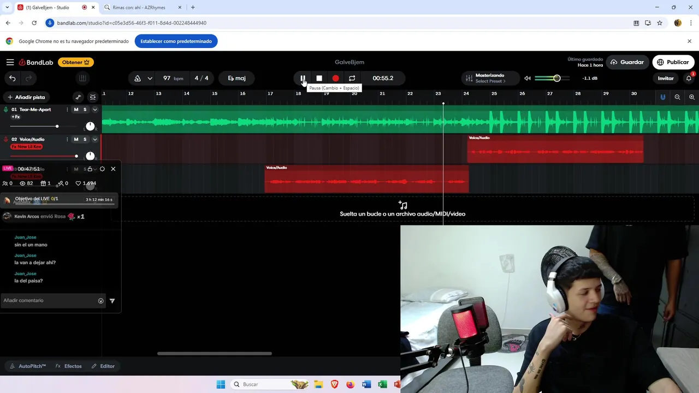The image size is (699, 393).
Task: Send comment arrow icon
Action: [x=112, y=301]
